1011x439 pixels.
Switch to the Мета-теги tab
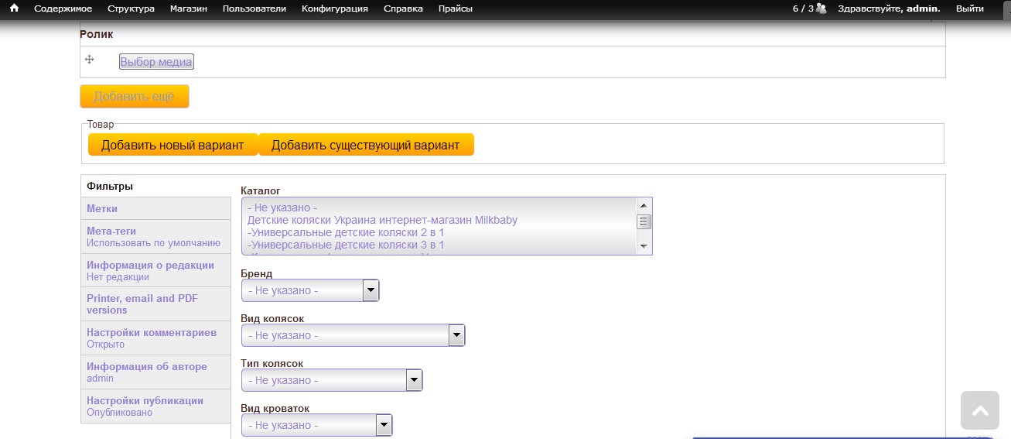pyautogui.click(x=155, y=236)
